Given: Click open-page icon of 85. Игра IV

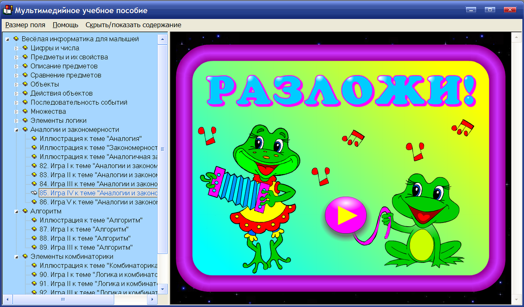Looking at the screenshot, I should click(34, 193).
